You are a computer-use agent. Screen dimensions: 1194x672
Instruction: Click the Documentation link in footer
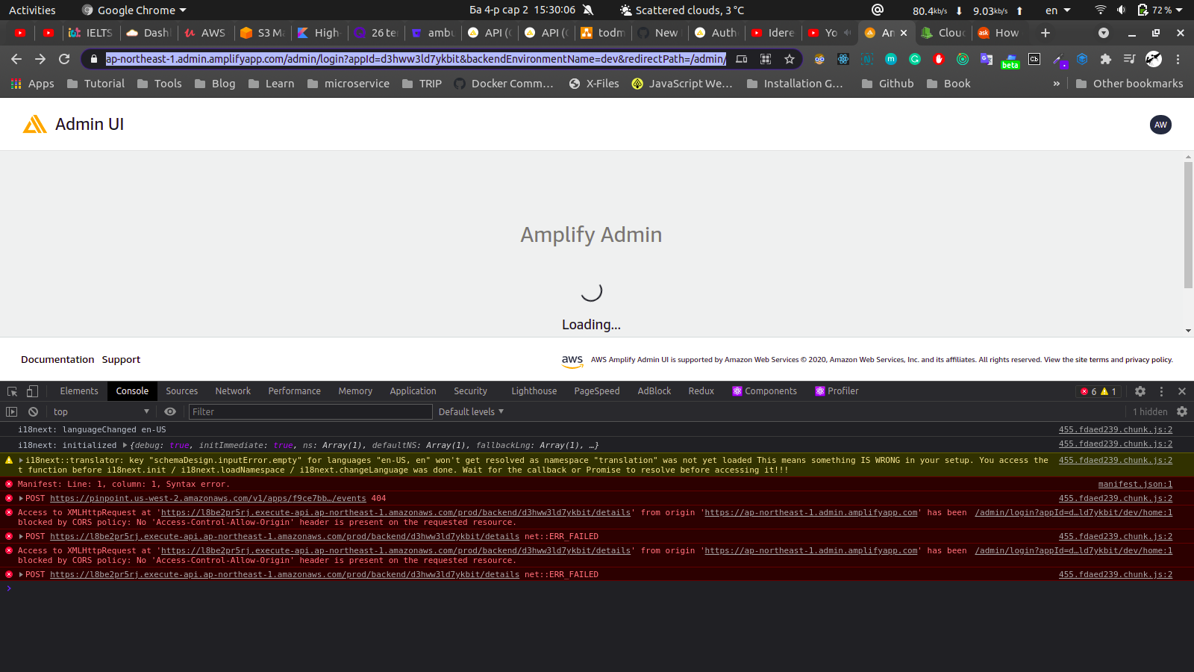pyautogui.click(x=57, y=360)
